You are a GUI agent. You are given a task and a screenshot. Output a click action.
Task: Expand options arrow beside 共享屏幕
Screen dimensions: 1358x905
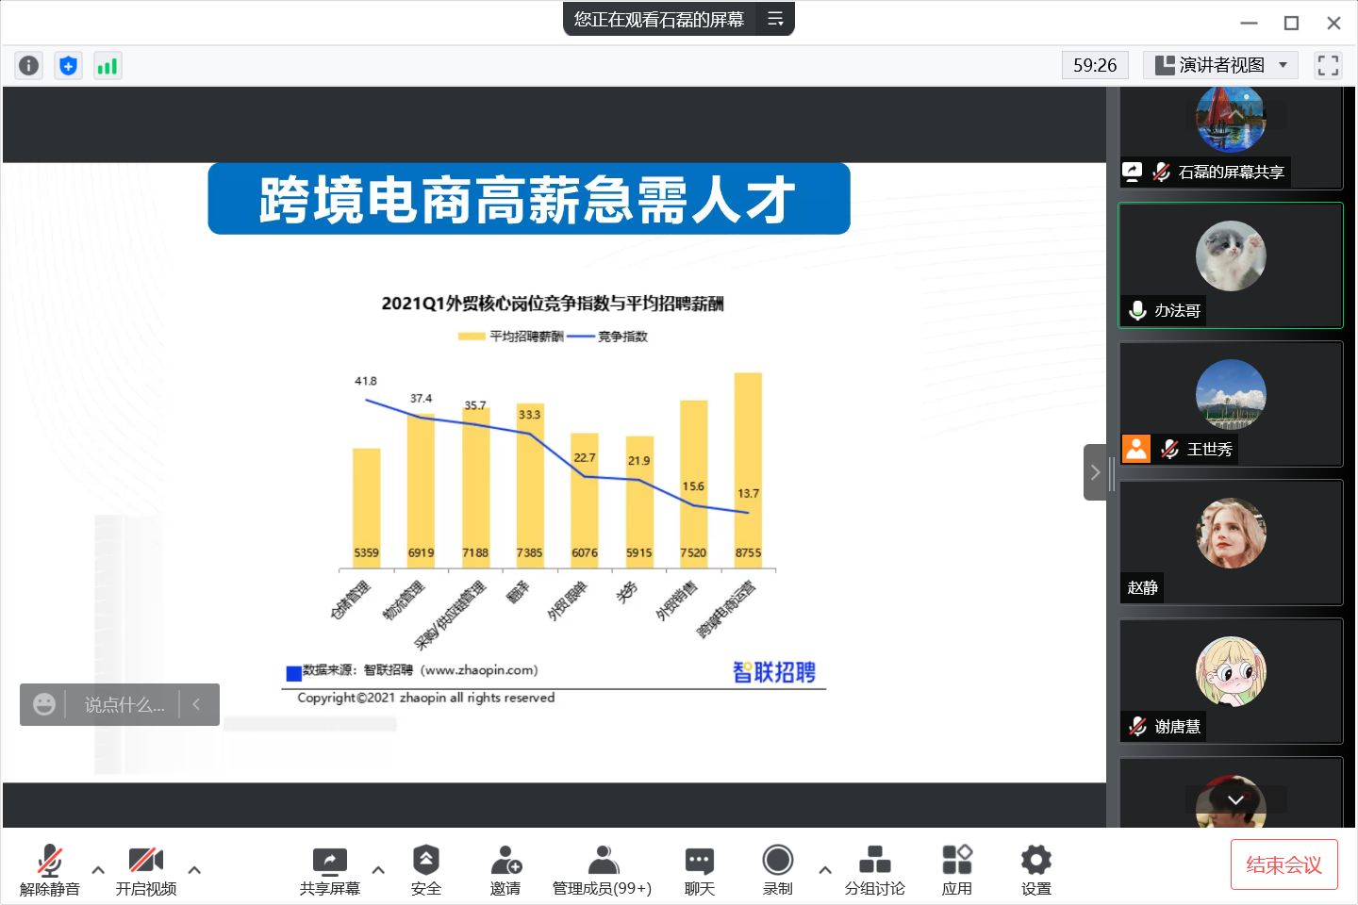pos(378,869)
